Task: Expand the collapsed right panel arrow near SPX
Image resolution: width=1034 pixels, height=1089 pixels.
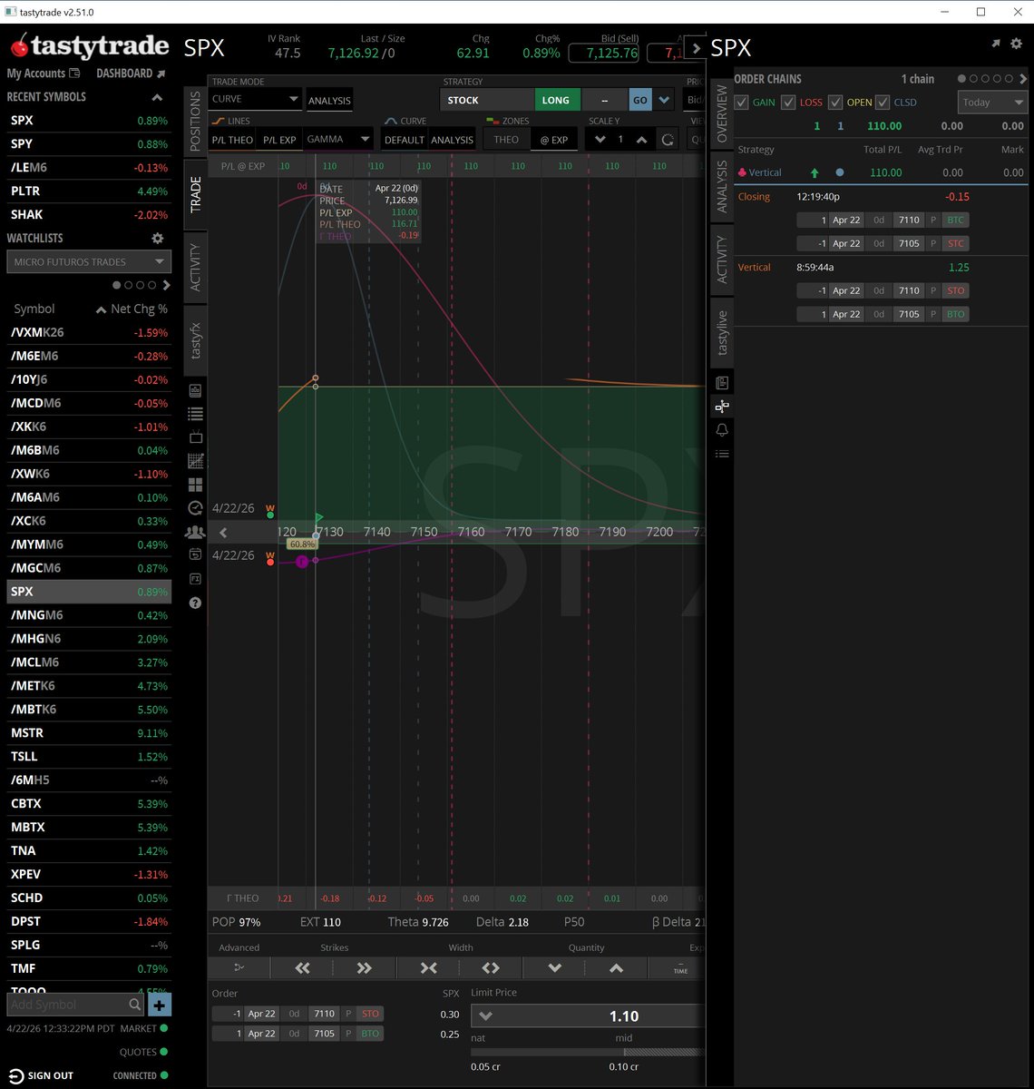Action: pos(696,48)
